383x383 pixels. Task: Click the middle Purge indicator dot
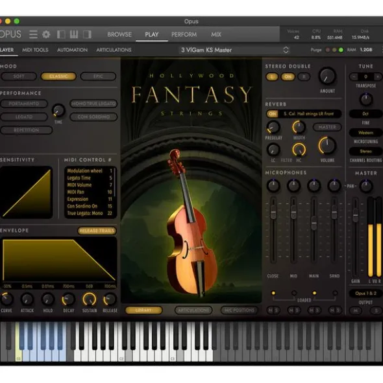334,50
